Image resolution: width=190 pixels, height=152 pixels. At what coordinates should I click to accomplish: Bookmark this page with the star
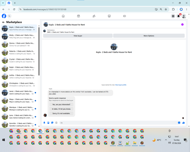point(166,9)
